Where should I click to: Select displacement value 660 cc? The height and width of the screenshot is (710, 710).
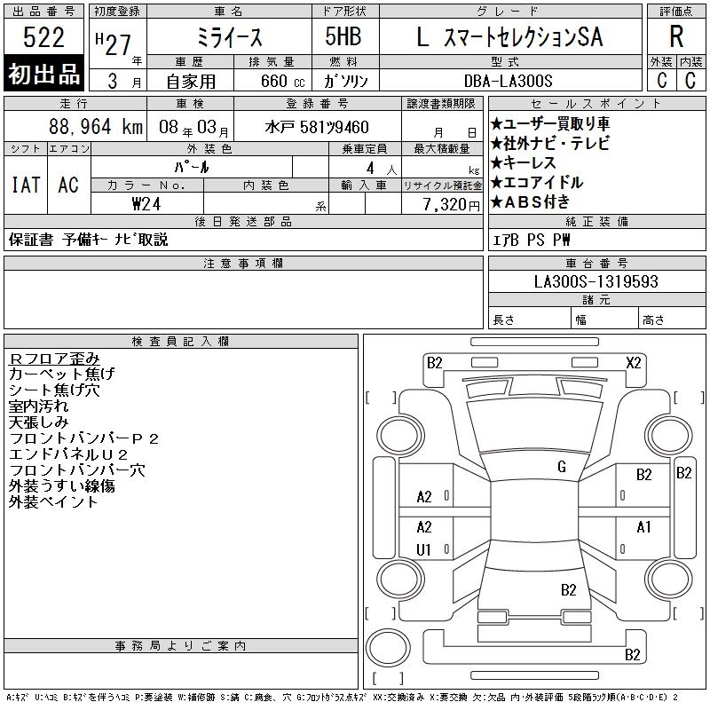pos(282,82)
